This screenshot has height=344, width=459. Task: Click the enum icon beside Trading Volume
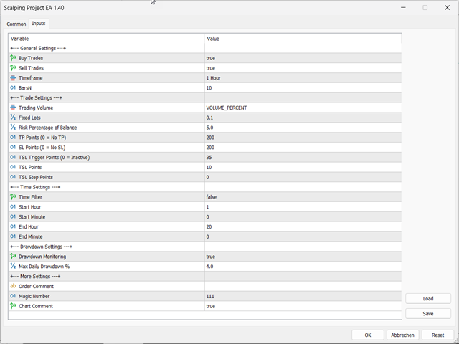click(13, 107)
